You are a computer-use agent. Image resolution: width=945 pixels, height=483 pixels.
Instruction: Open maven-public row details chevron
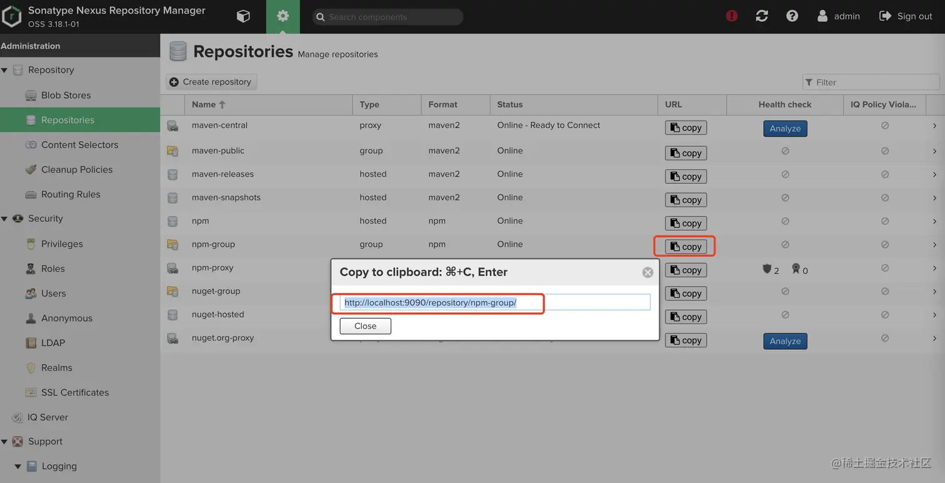(x=934, y=151)
